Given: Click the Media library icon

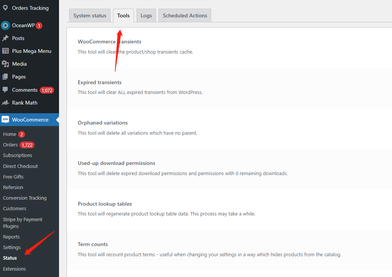Looking at the screenshot, I should pos(5,64).
